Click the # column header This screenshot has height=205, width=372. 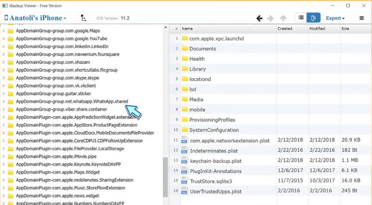176,29
